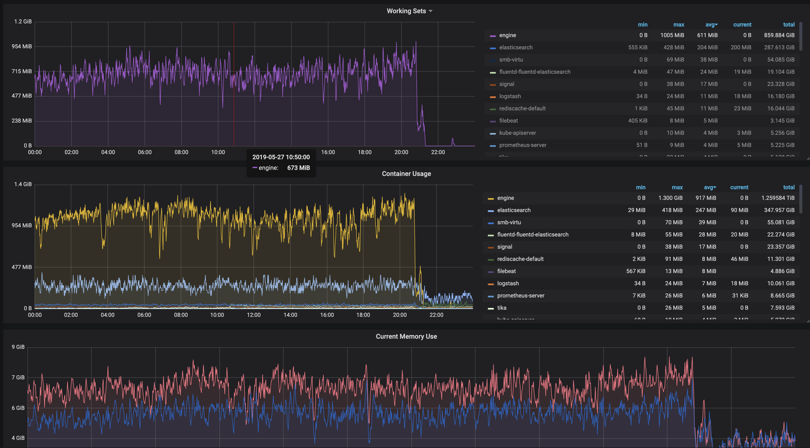Click signal line icon in Working Sets legend
Screen dimensions: 810x448
tap(493, 85)
